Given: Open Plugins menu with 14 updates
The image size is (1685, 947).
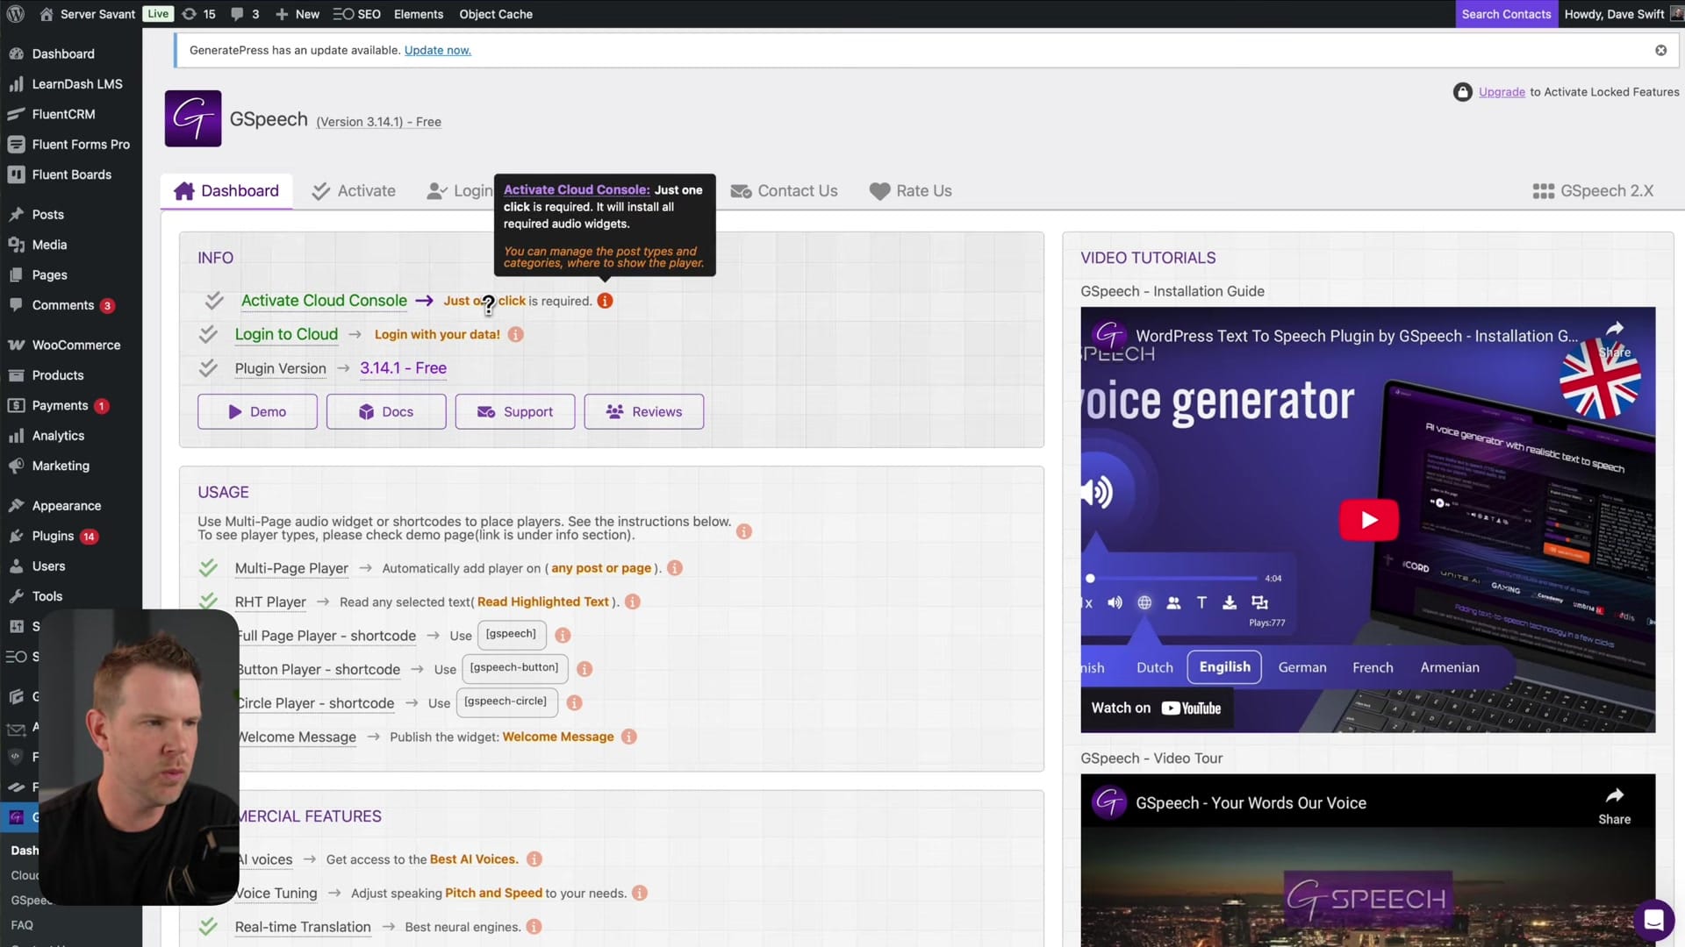Looking at the screenshot, I should point(54,536).
